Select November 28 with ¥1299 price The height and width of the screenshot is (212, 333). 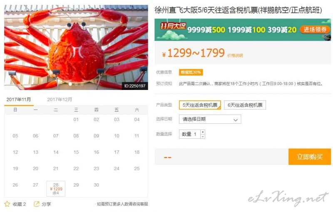point(56,189)
